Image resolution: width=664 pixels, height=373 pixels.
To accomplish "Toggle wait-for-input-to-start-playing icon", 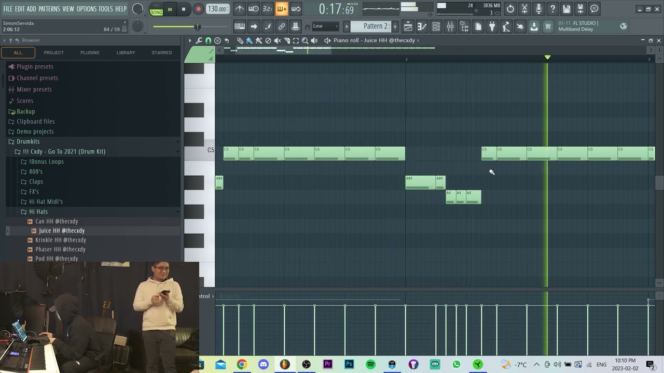I will click(254, 9).
